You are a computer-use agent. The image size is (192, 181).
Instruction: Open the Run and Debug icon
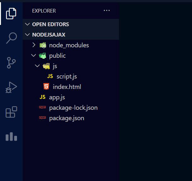tap(11, 87)
